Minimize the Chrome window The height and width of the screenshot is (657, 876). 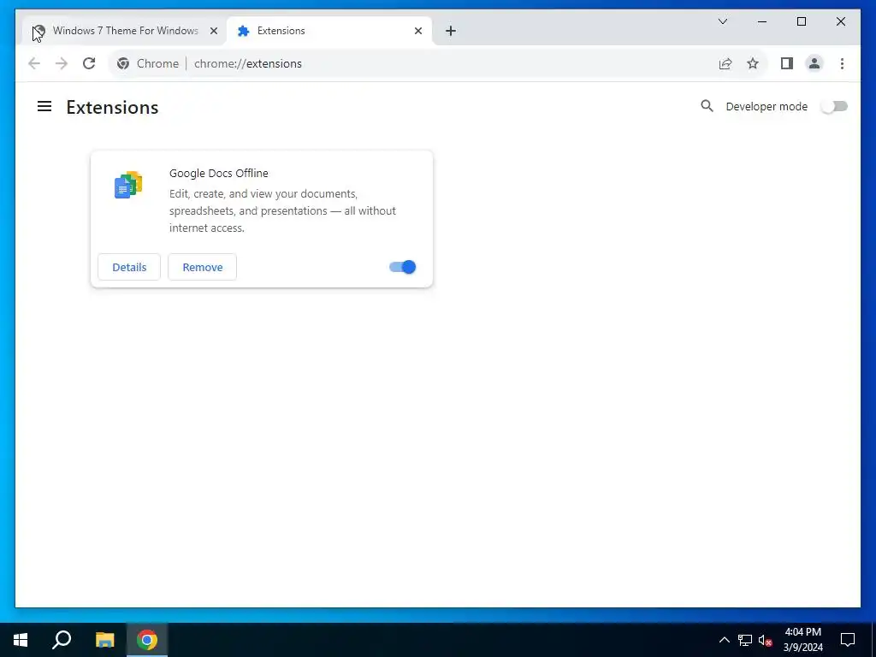point(762,21)
